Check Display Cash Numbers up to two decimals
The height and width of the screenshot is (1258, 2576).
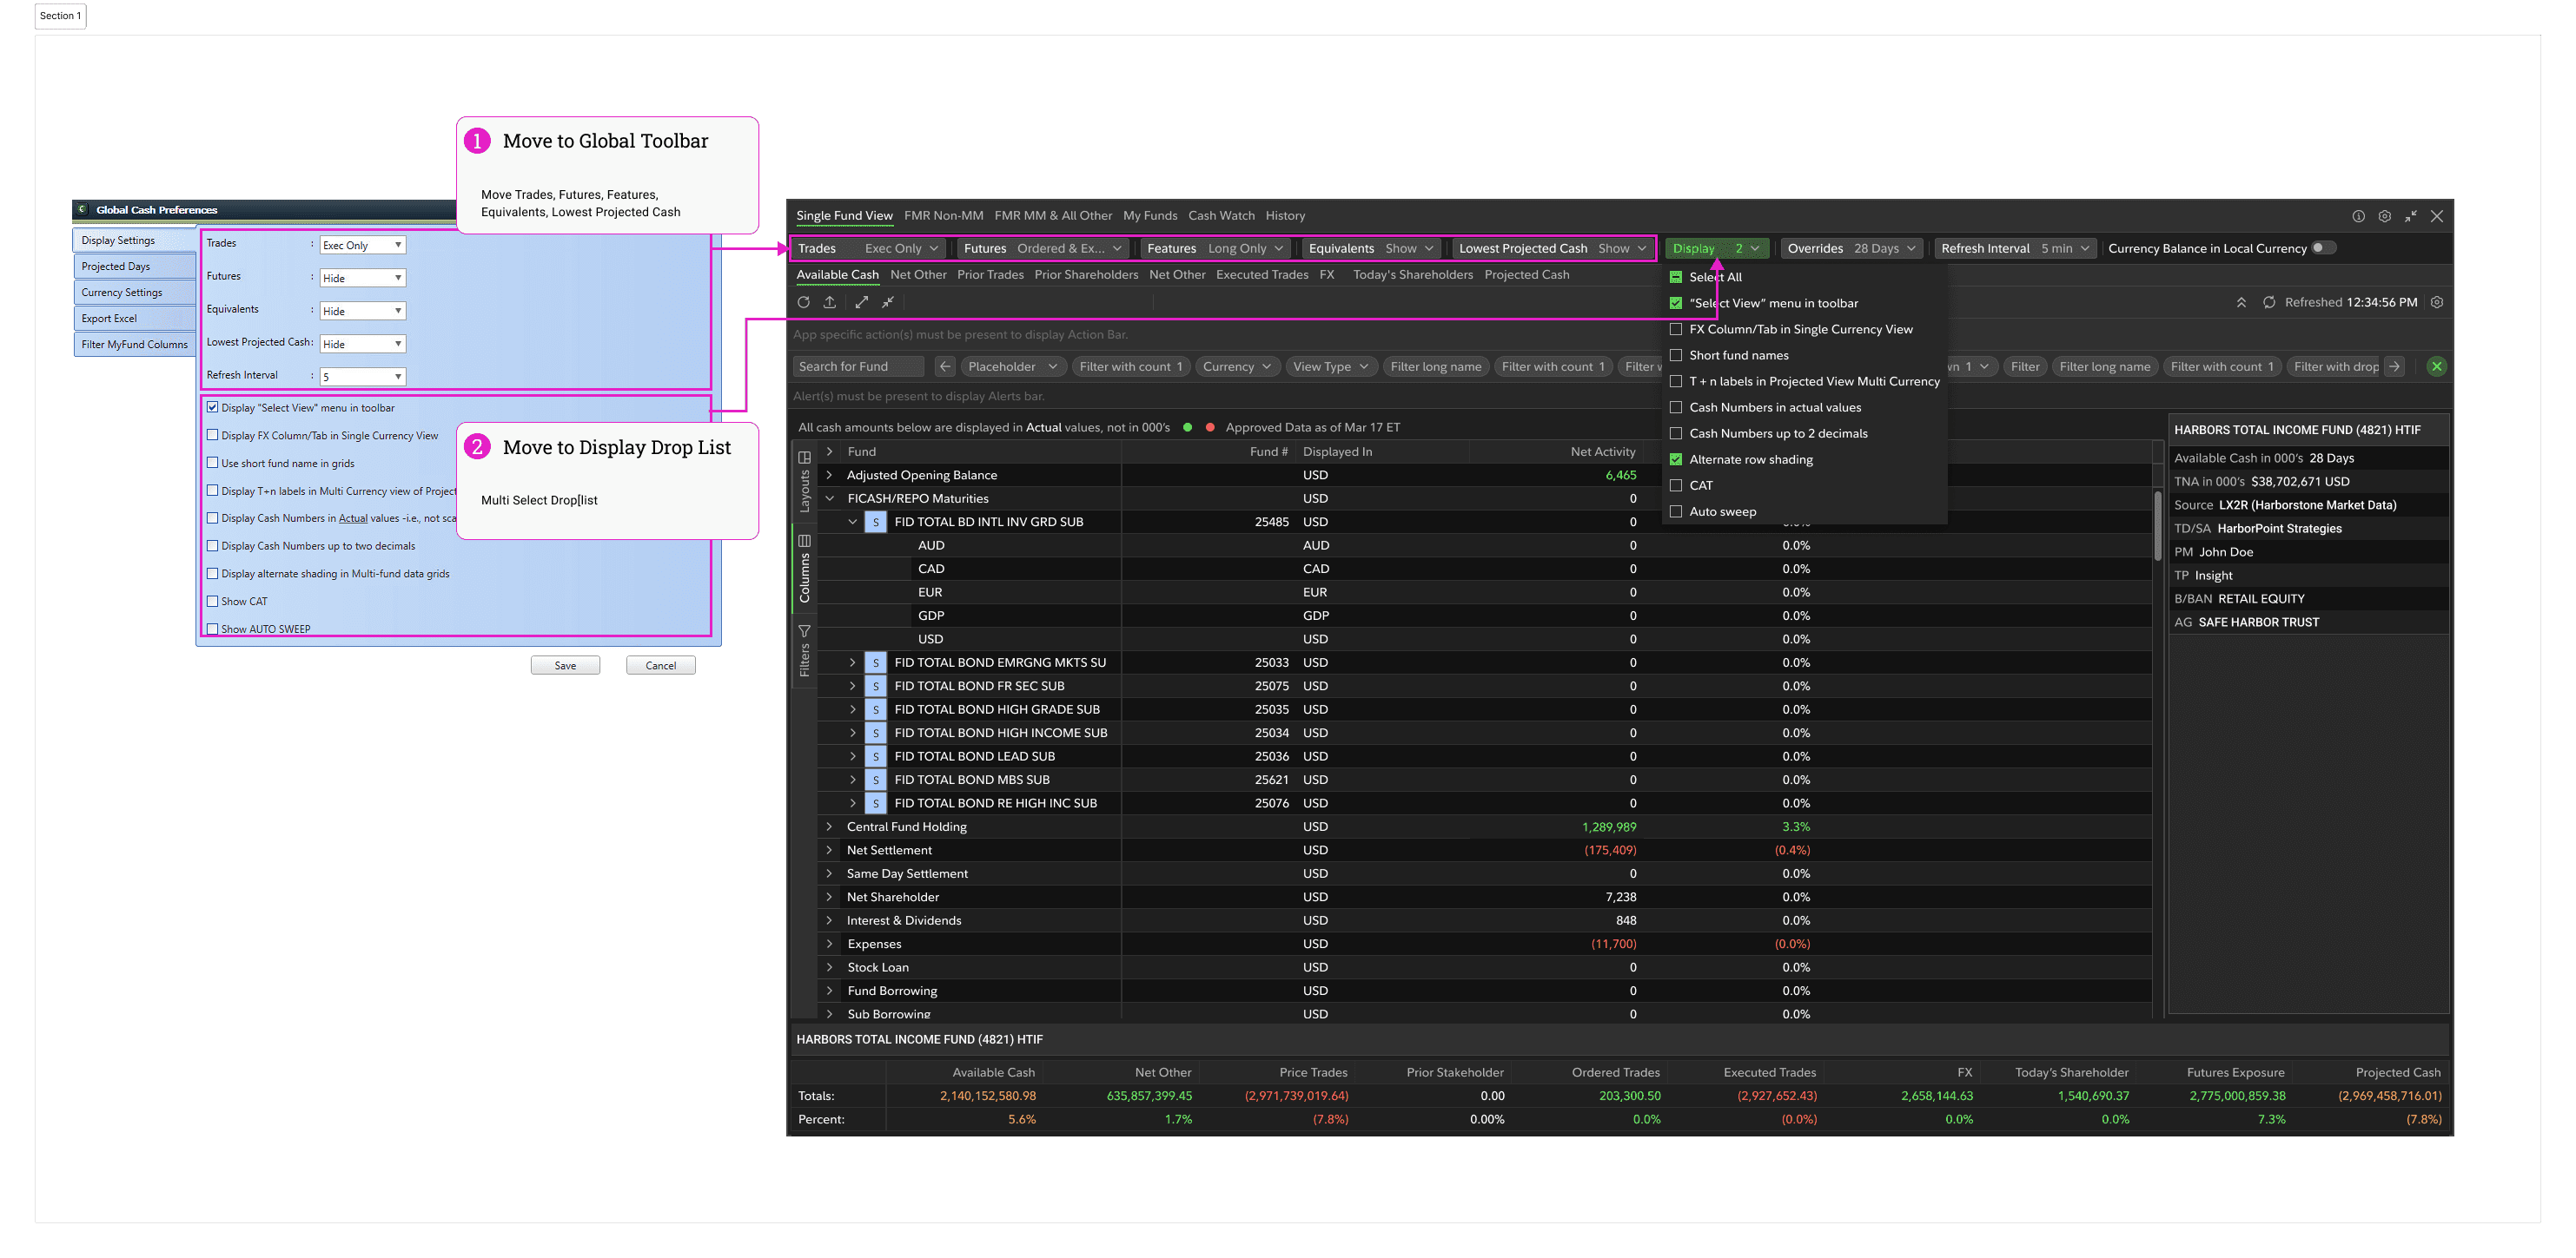[212, 545]
